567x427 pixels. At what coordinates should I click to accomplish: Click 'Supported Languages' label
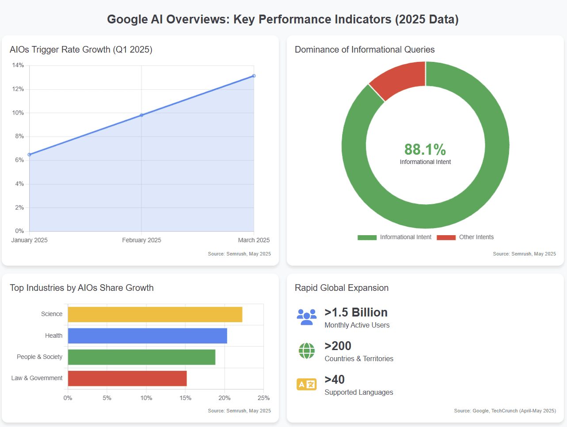[359, 393]
